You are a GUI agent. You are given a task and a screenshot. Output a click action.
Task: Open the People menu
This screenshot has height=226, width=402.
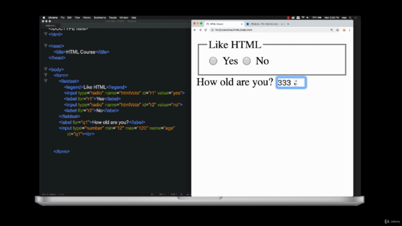(113, 18)
